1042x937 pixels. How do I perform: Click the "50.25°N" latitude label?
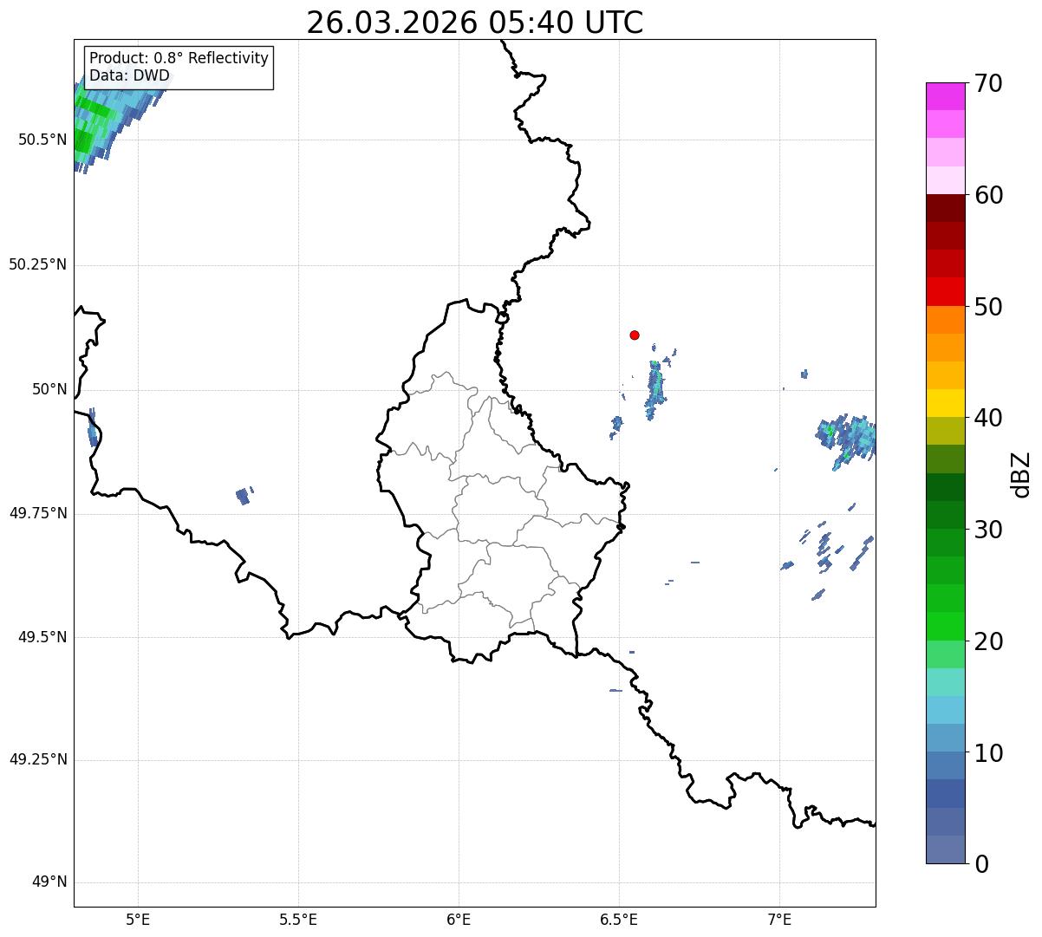[38, 264]
